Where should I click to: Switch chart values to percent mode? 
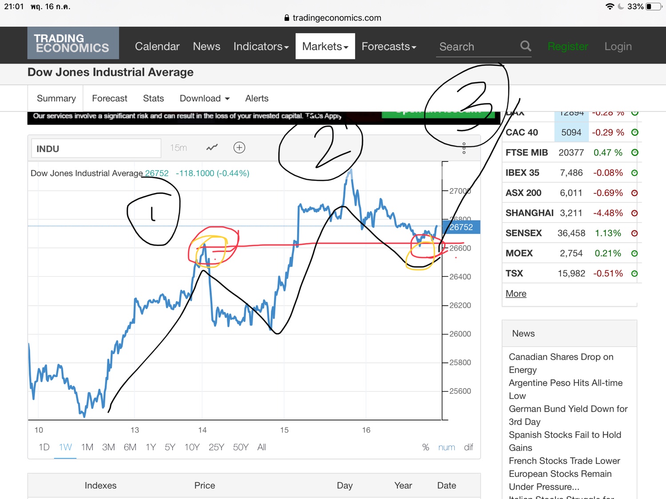[425, 447]
